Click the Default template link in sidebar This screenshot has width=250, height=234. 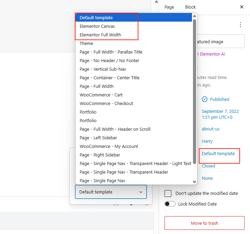[218, 153]
